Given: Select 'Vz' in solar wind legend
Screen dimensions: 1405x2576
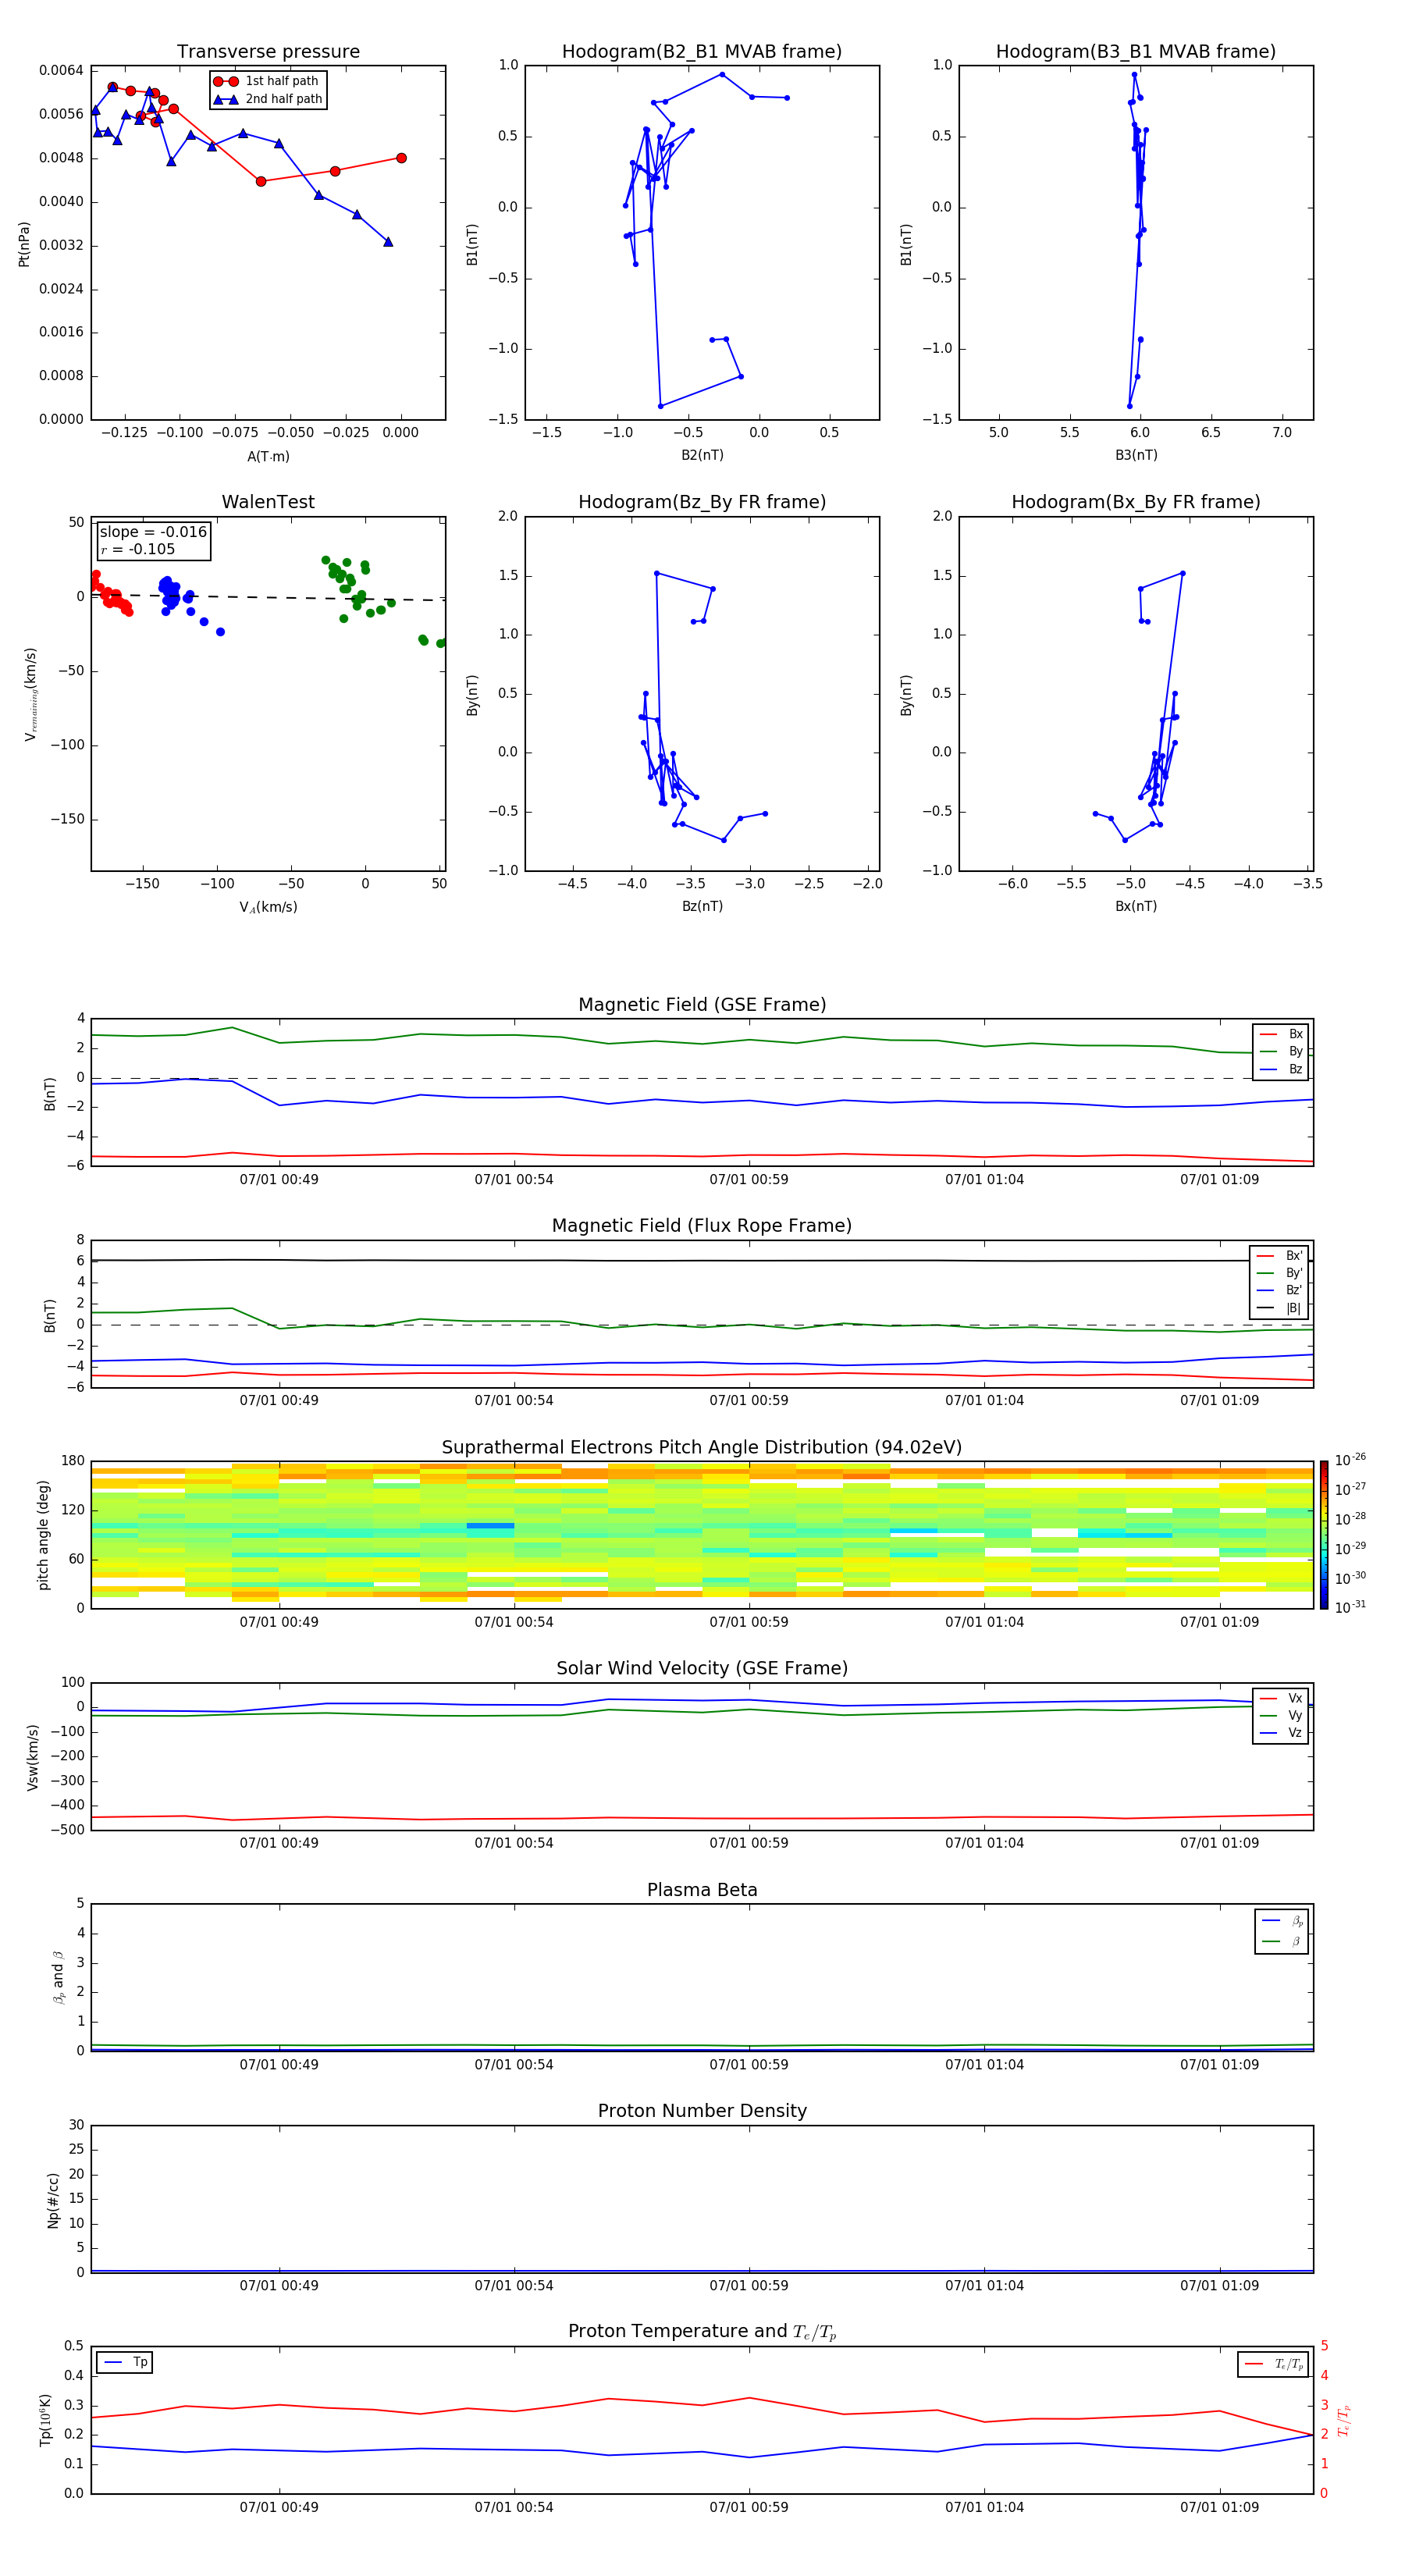Looking at the screenshot, I should 1281,1733.
